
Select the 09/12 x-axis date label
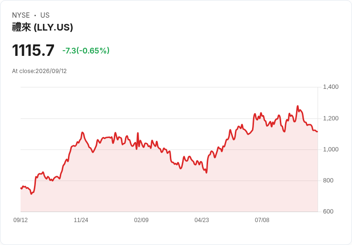click(21, 220)
